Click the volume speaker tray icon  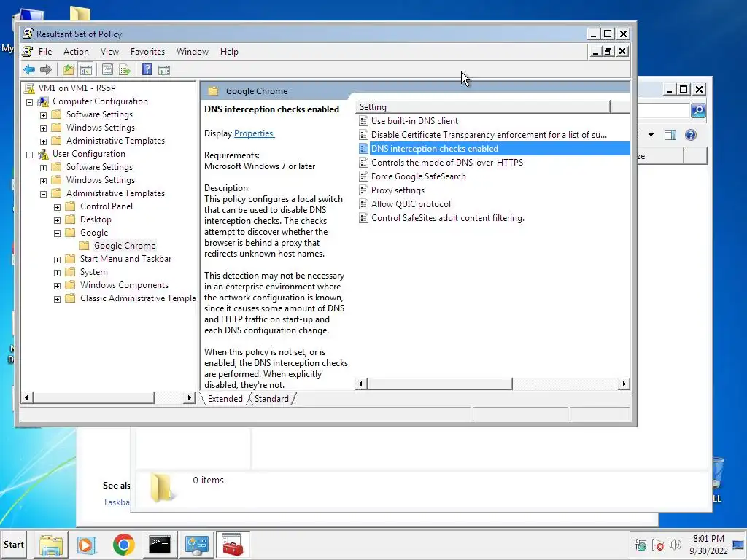point(675,545)
